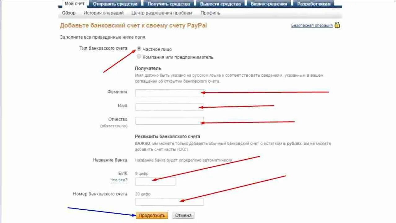Click into the 'БИК' input field
The width and height of the screenshot is (396, 223).
(156, 182)
